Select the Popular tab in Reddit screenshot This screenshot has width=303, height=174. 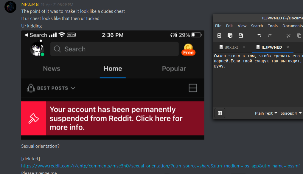click(174, 69)
